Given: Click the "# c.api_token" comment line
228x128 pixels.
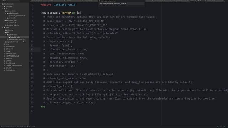Looking at the screenshot, I should (x=74, y=21).
